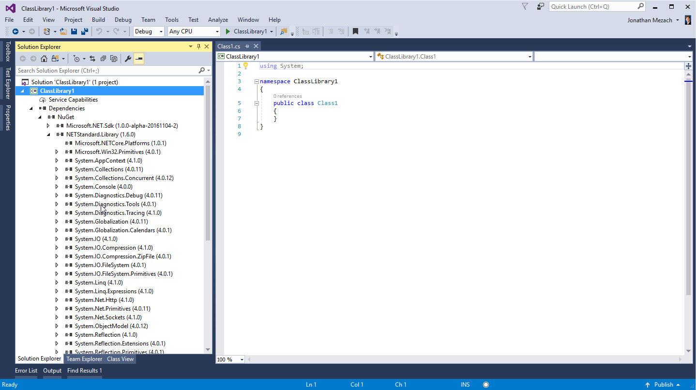Image resolution: width=696 pixels, height=390 pixels.
Task: Click the Show All Files icon
Action: tap(114, 59)
